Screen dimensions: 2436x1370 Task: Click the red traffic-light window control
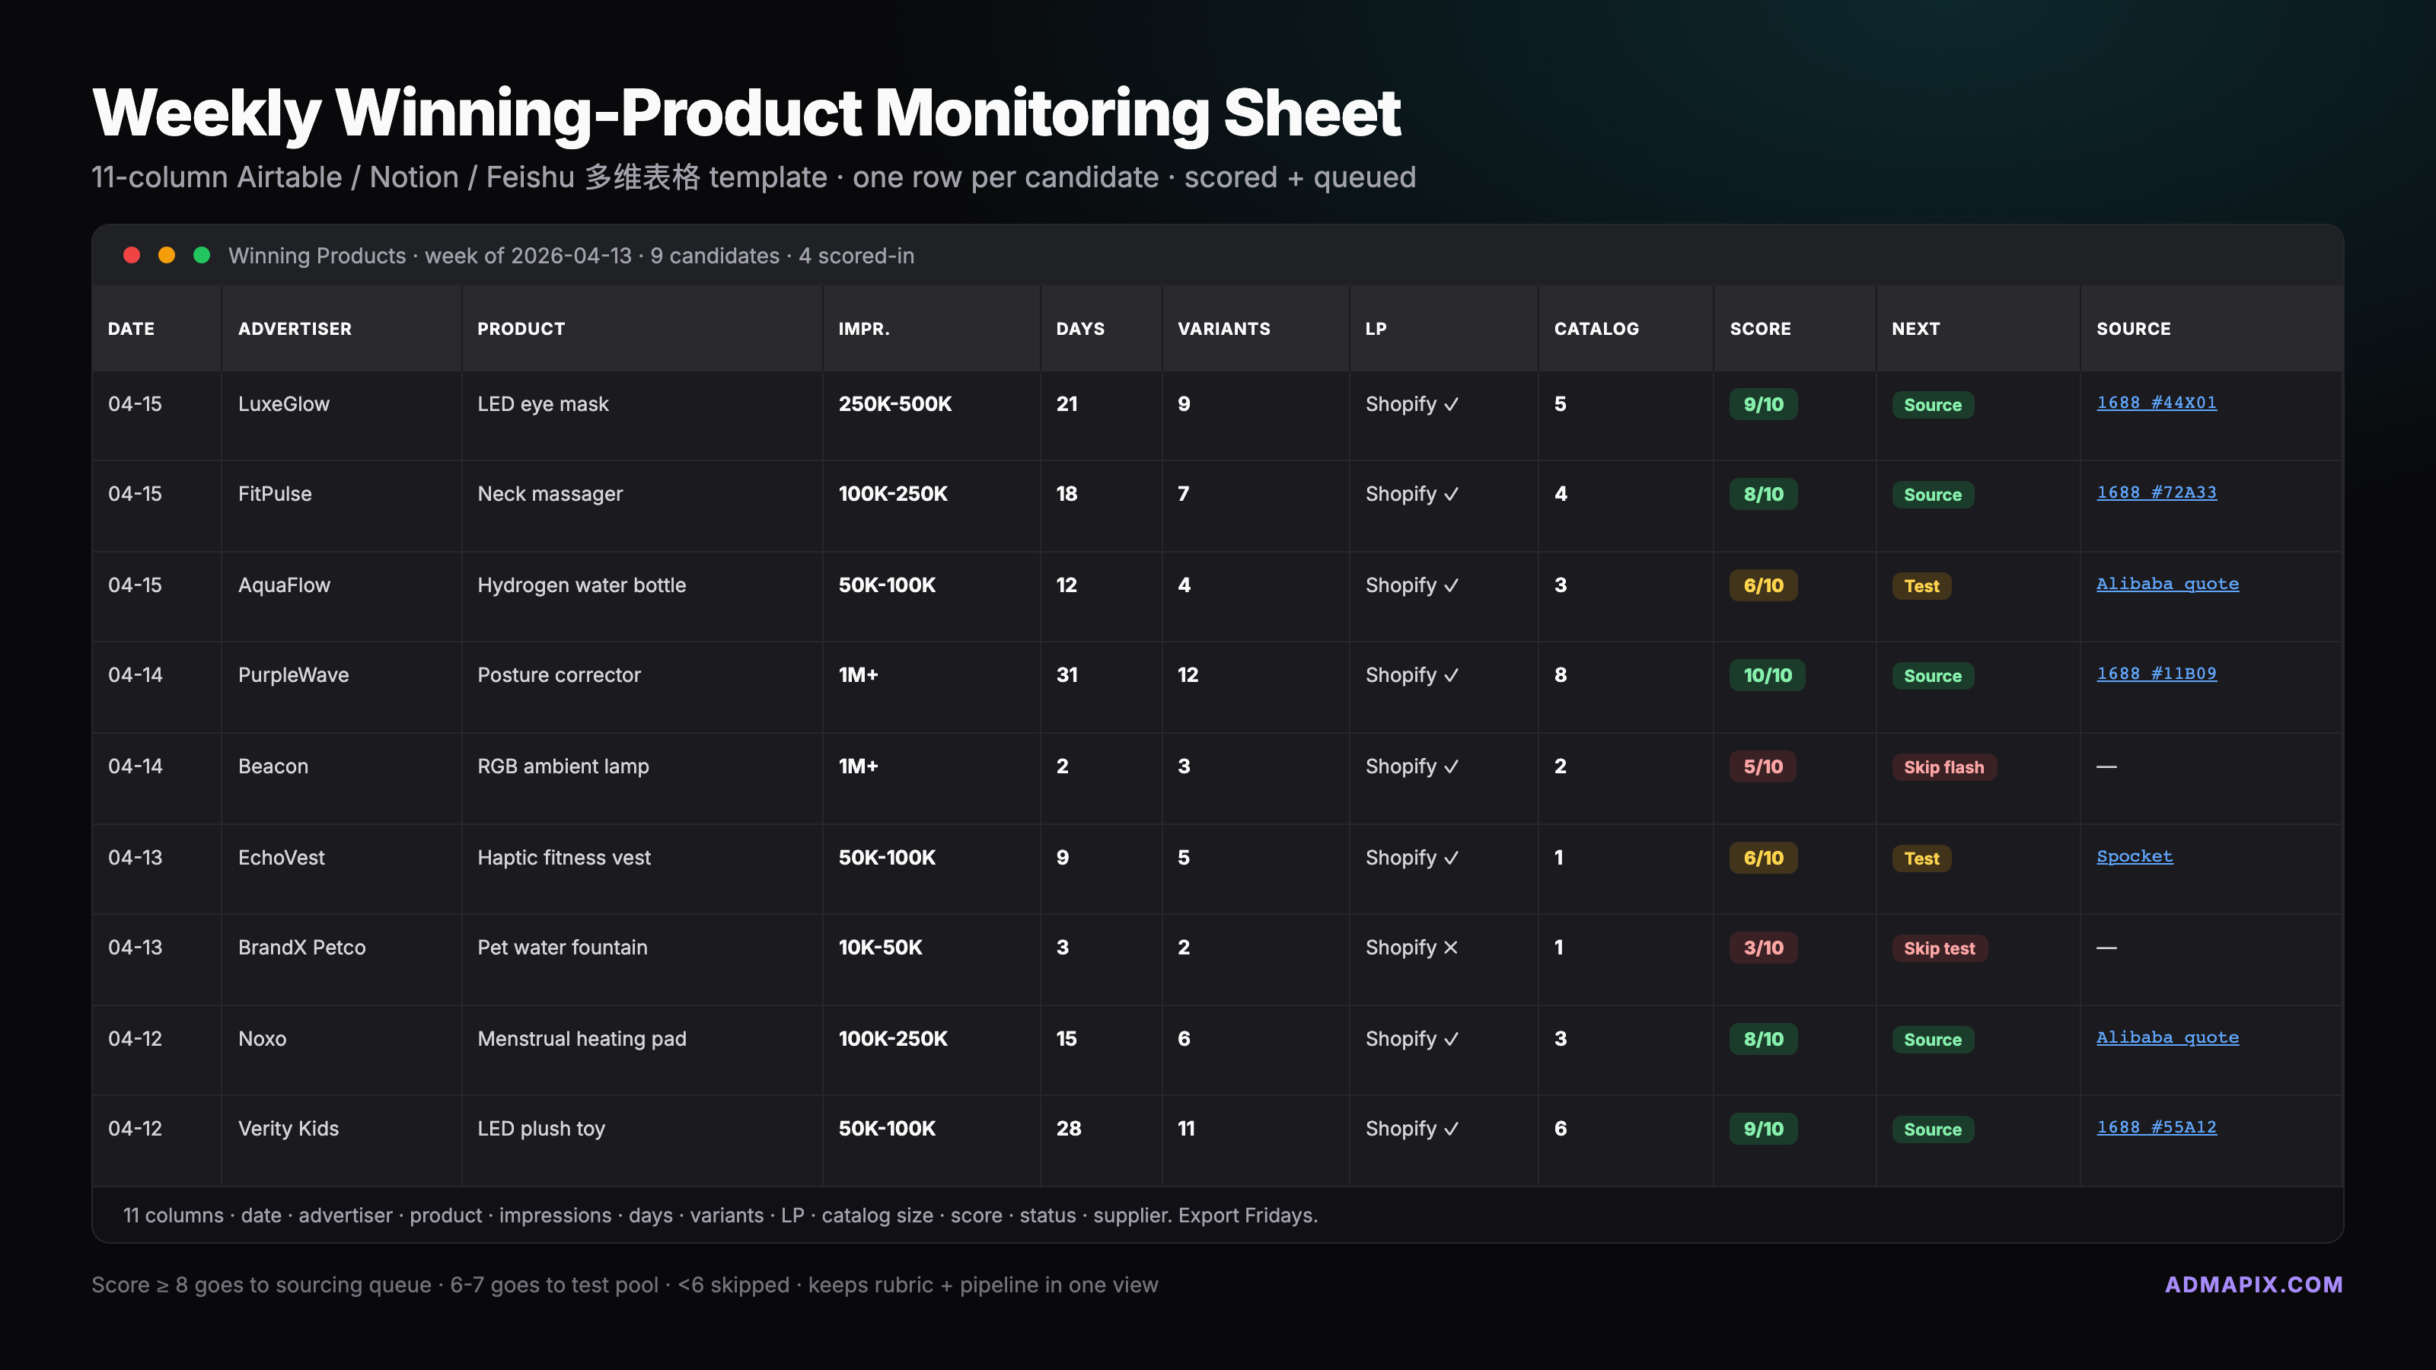point(132,255)
